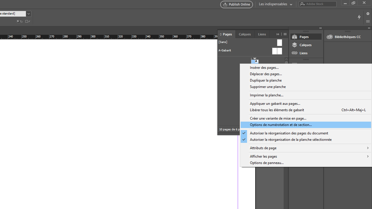Screen dimensions: 372x209
Task: Select the Pages tab in the panel
Action: (226, 34)
